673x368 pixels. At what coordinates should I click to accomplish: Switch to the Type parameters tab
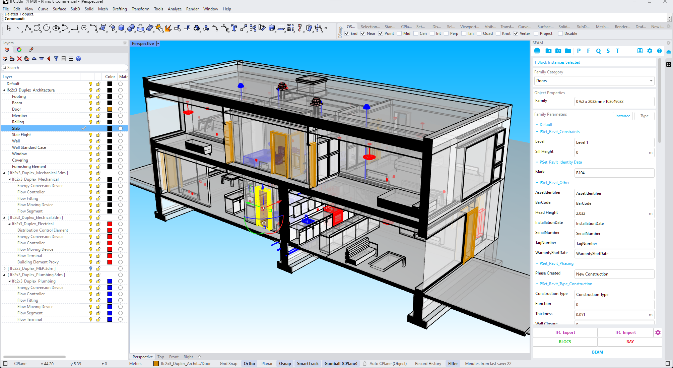pos(644,116)
